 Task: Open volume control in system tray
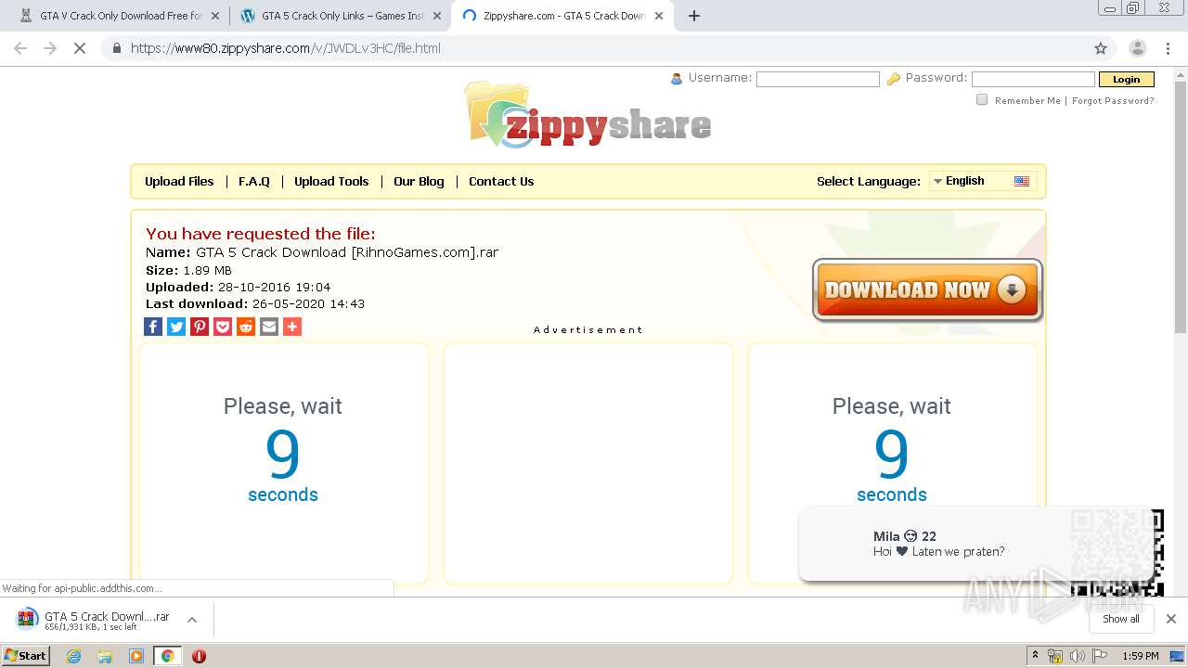coord(1077,656)
